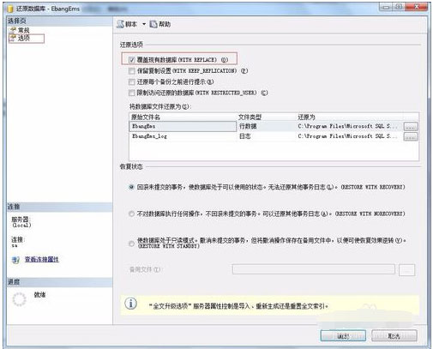
Task: Select RESTORE WITH STANDBY radio option
Action: coord(131,244)
